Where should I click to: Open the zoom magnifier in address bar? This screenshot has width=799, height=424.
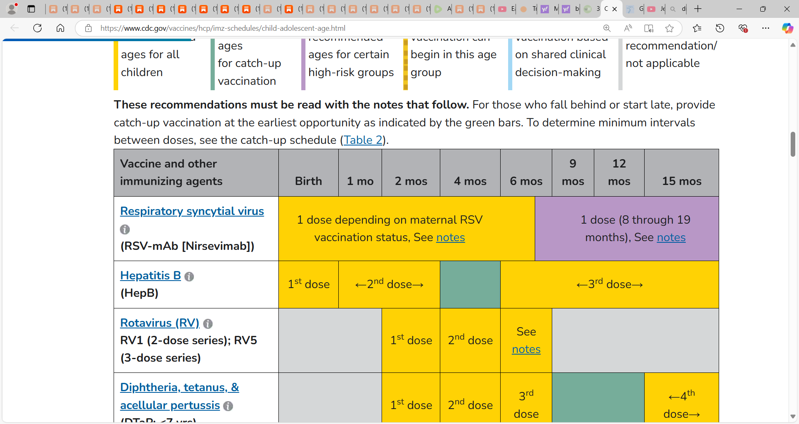[607, 28]
